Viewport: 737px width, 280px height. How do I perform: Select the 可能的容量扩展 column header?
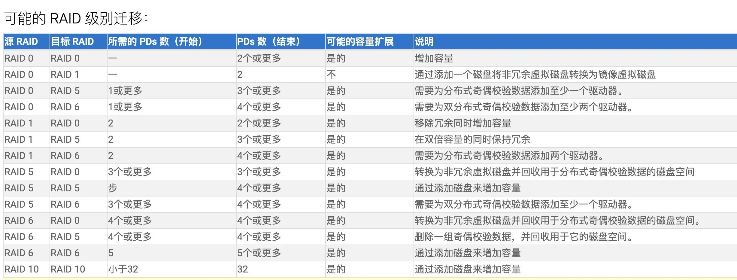[360, 41]
